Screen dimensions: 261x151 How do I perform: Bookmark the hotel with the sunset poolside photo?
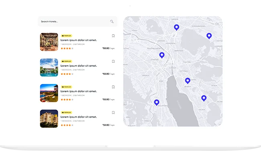pos(113,87)
